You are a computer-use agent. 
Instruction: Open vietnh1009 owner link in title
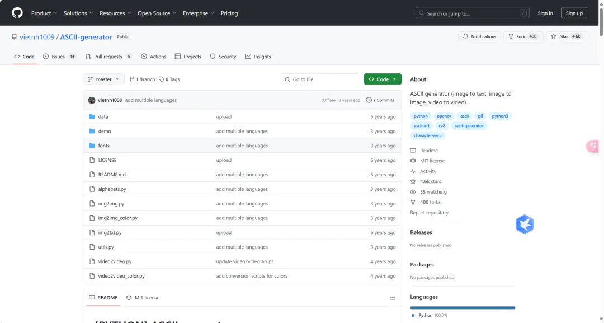click(37, 37)
